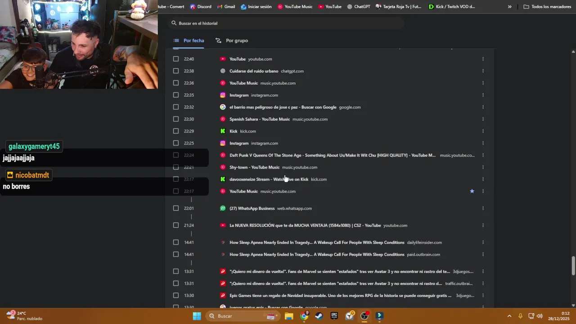Open Google Chrome from the taskbar
This screenshot has width=576, height=324.
pyautogui.click(x=304, y=316)
